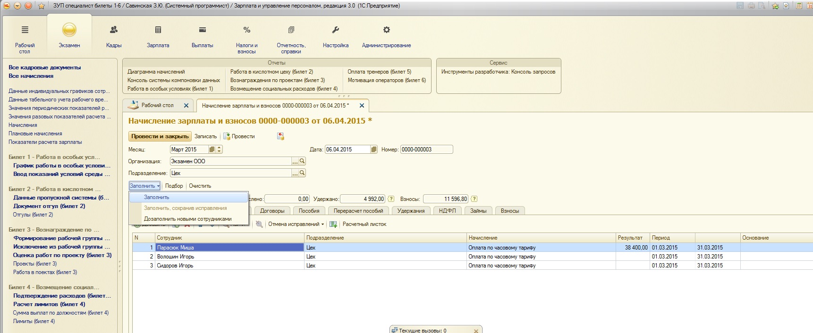The height and width of the screenshot is (333, 813).
Task: Click the help question mark next to Удержано
Action: pos(391,199)
